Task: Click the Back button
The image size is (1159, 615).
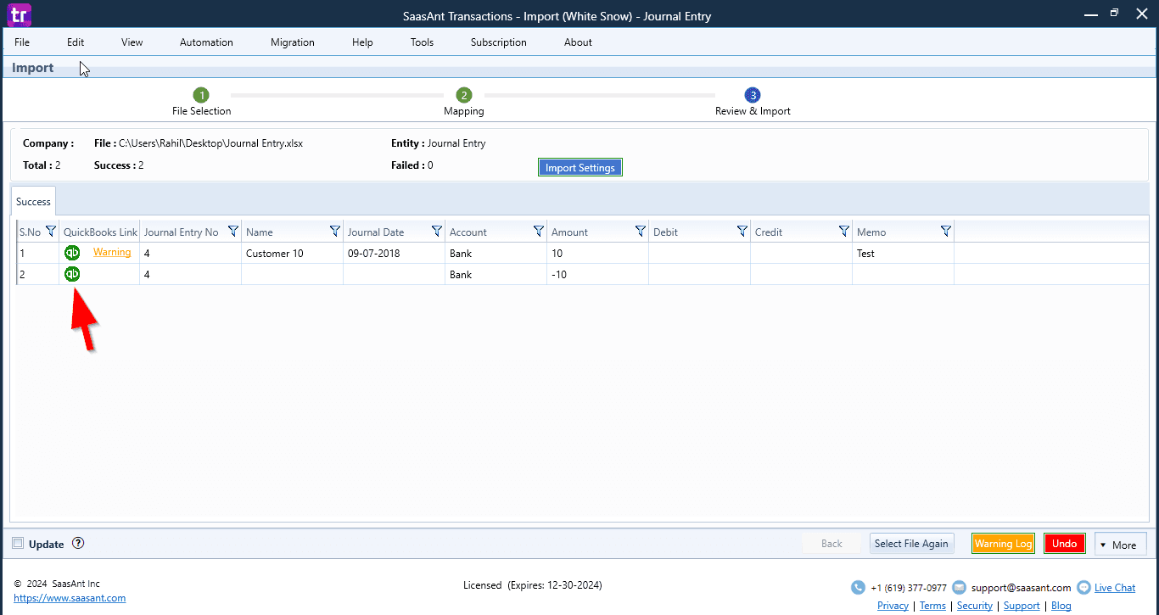Action: pyautogui.click(x=831, y=544)
